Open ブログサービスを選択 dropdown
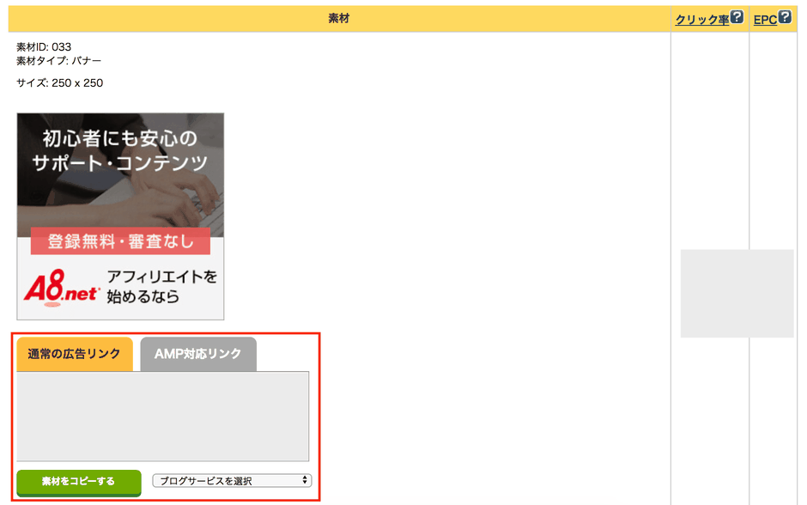The image size is (807, 505). pos(232,481)
